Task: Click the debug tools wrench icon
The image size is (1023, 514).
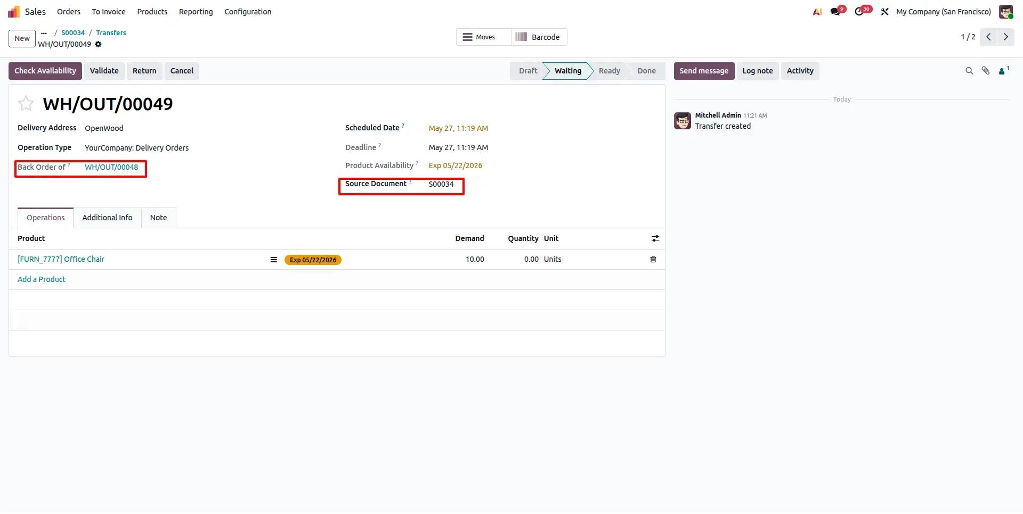Action: click(x=884, y=12)
